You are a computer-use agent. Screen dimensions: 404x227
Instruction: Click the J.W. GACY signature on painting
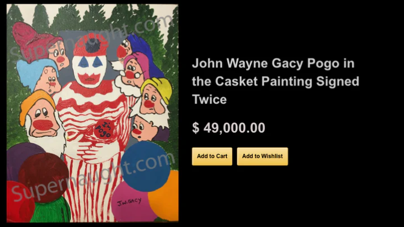click(129, 202)
